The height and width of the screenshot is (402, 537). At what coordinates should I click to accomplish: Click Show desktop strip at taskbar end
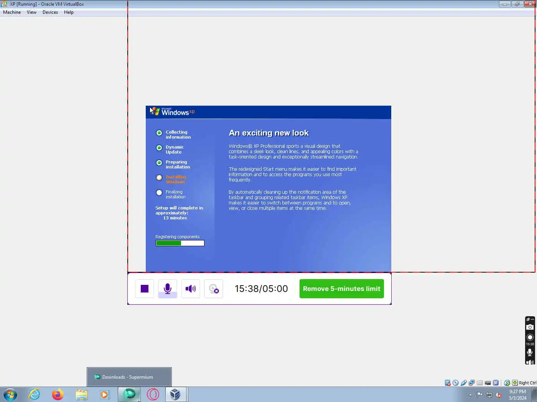pyautogui.click(x=534, y=394)
